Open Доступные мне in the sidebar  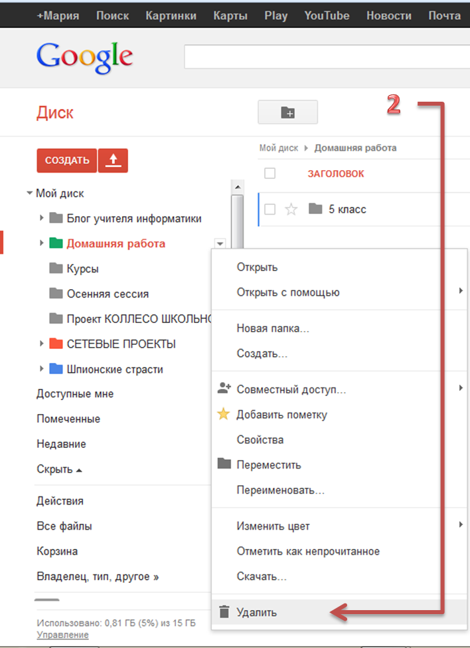(75, 394)
